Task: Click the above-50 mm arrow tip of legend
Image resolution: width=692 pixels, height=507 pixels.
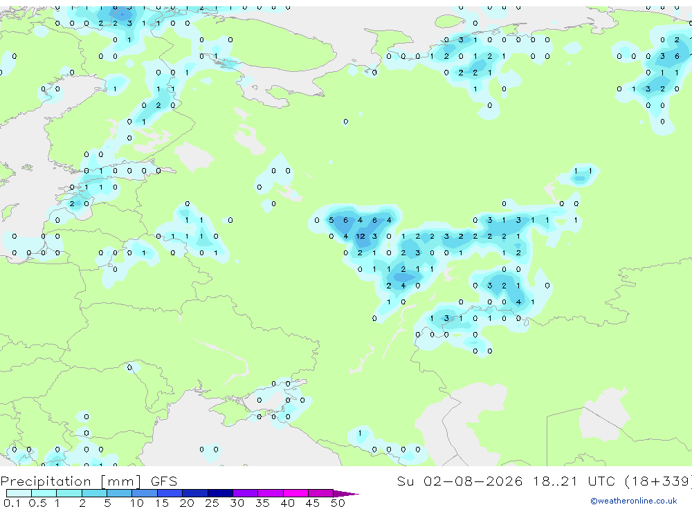Action: (345, 493)
